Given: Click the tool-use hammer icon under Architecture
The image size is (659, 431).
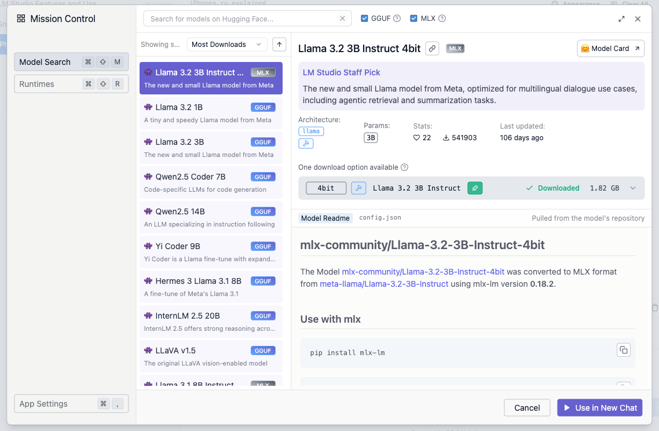Looking at the screenshot, I should (306, 144).
